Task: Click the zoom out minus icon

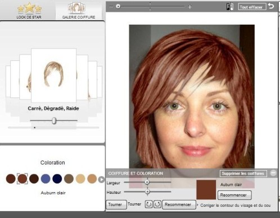Action: [x=111, y=7]
